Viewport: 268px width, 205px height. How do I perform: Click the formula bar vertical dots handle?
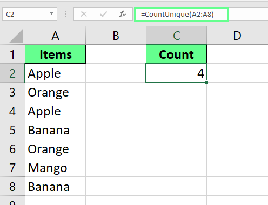(65, 14)
